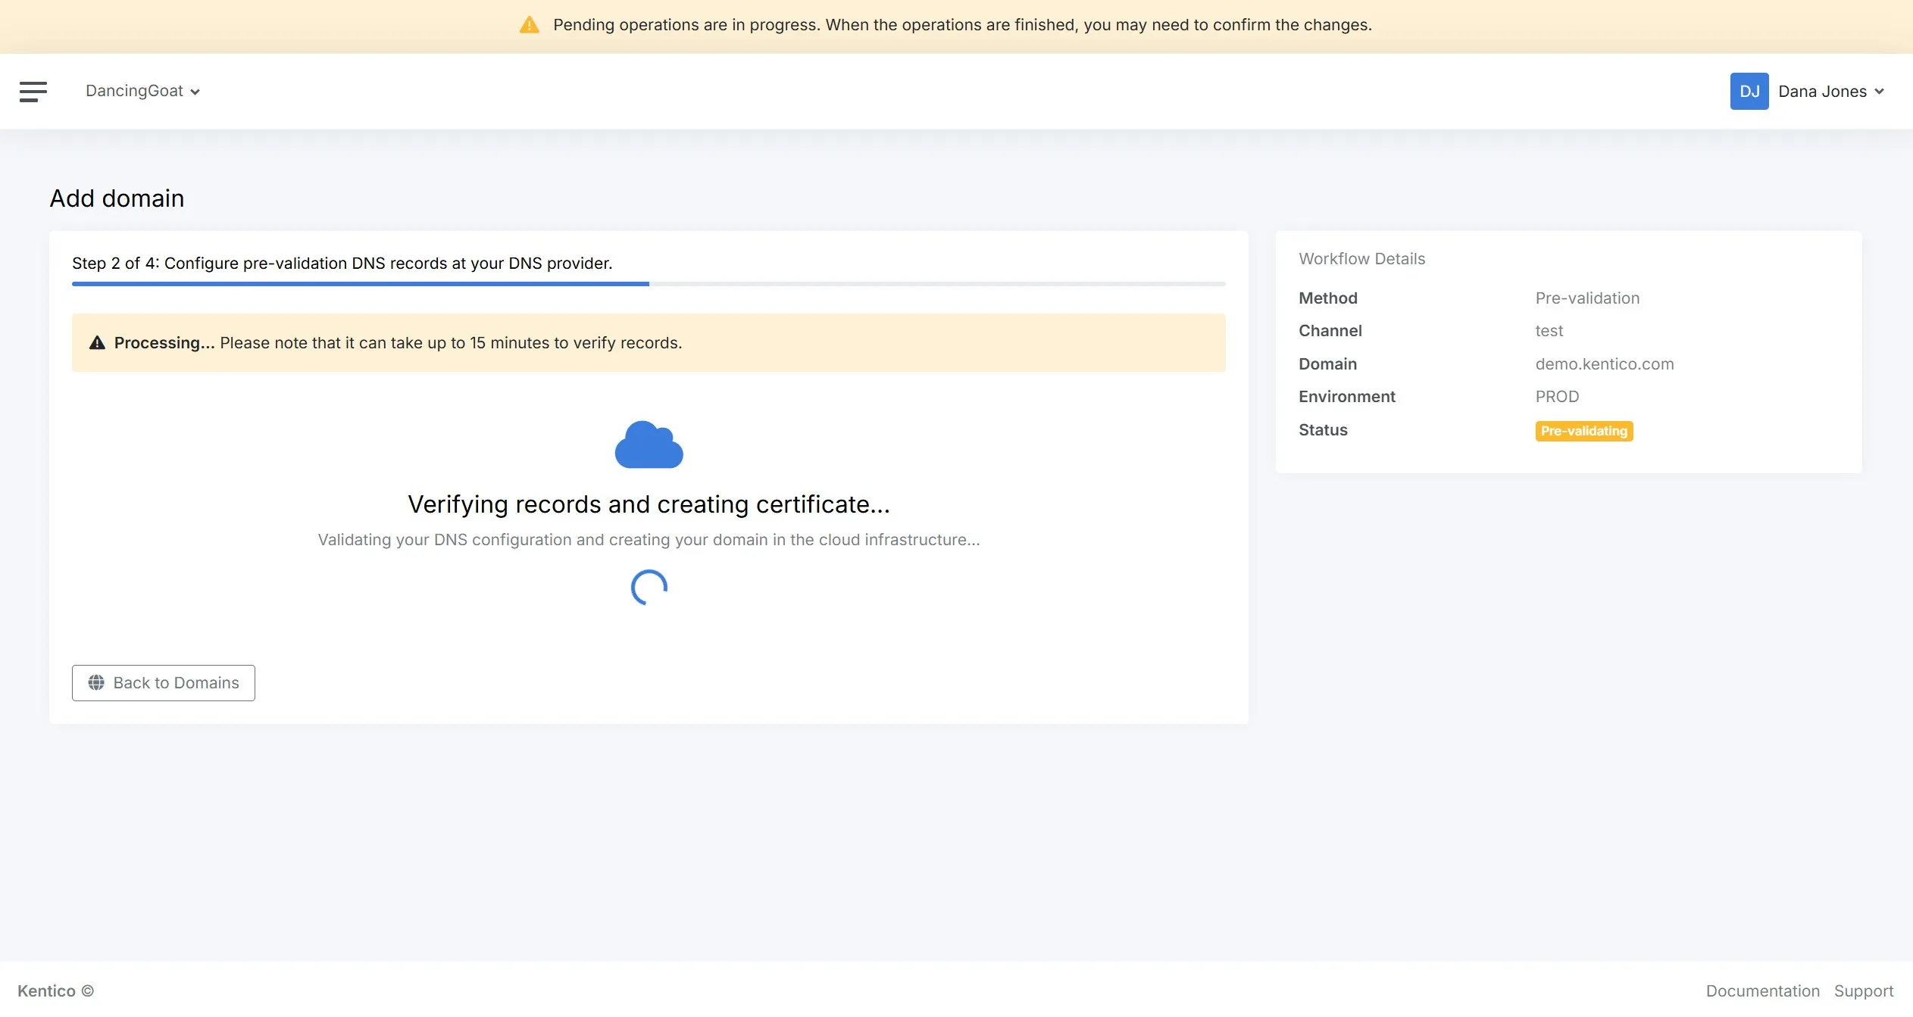Click the Channel value test
Screen dimensions: 1913x1017
[x=1549, y=331]
